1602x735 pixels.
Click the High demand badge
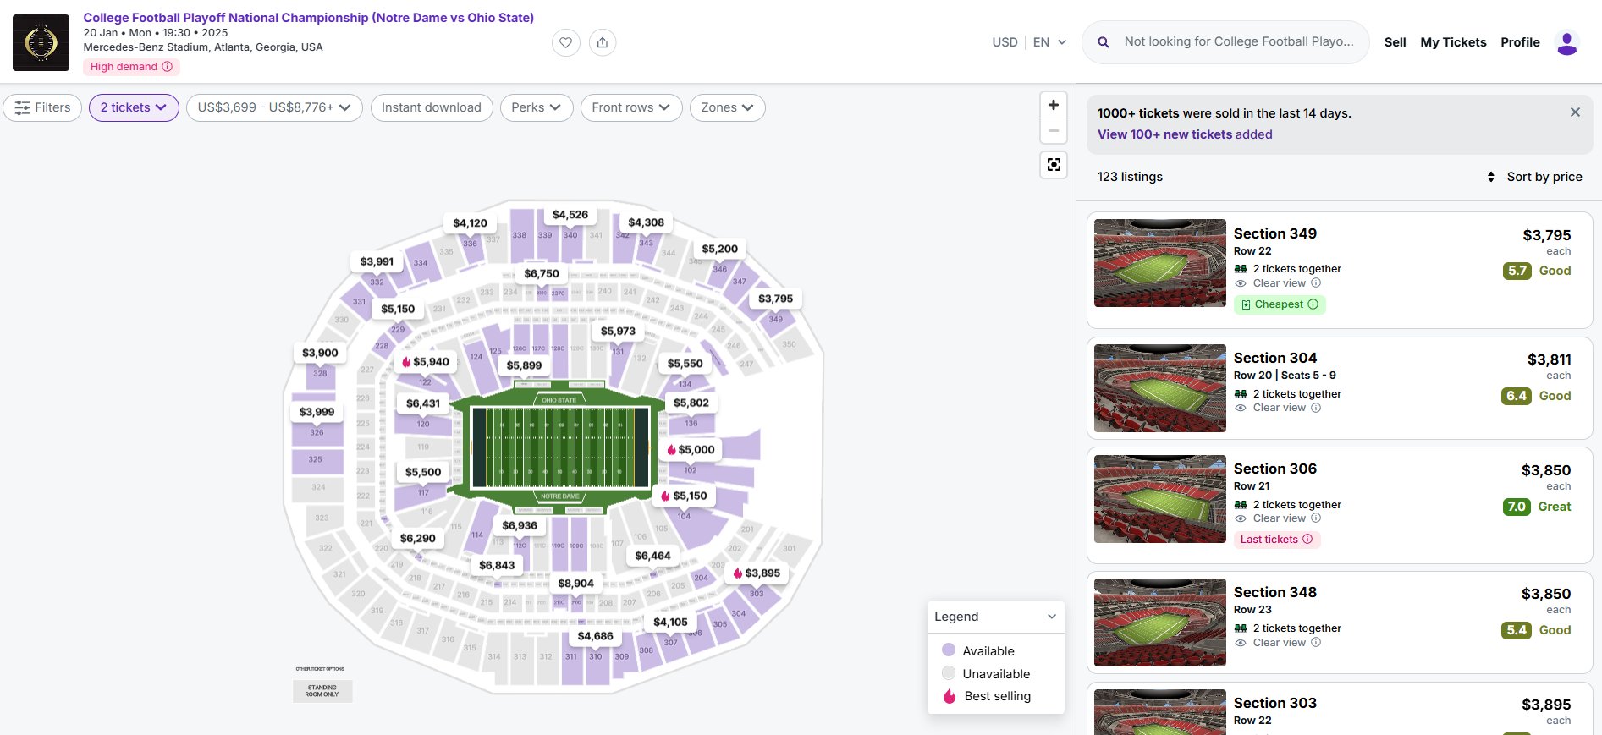point(131,67)
